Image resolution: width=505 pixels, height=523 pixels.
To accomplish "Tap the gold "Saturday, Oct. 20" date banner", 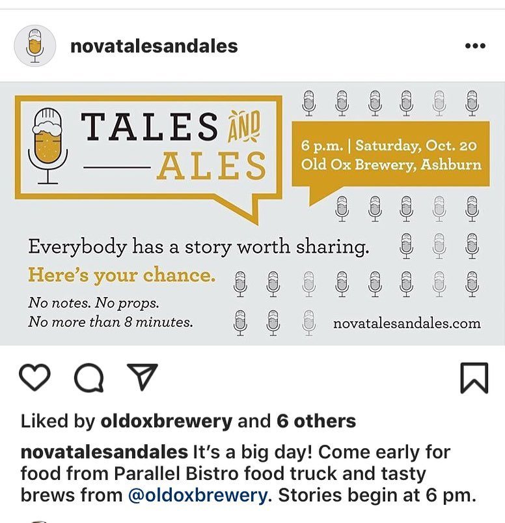I will (x=391, y=154).
